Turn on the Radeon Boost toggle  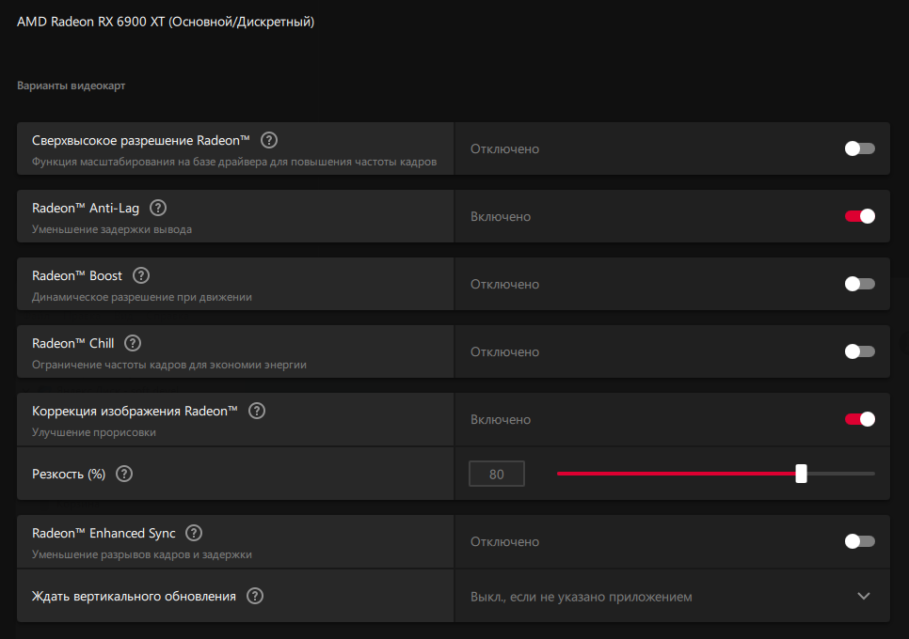click(x=859, y=284)
